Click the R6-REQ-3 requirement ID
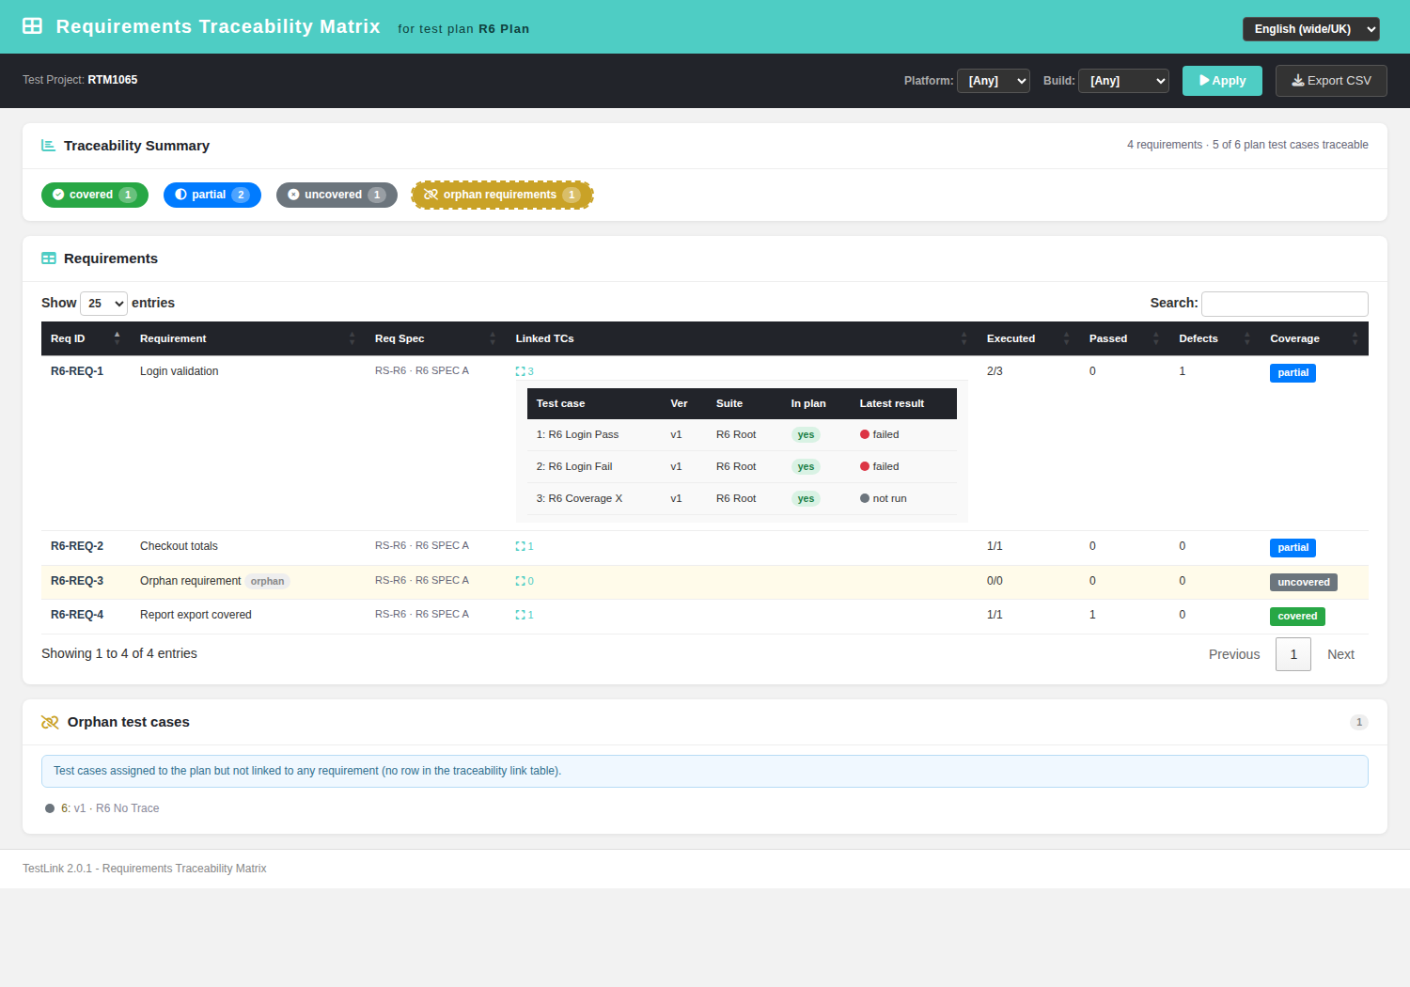This screenshot has width=1410, height=987. 77,581
